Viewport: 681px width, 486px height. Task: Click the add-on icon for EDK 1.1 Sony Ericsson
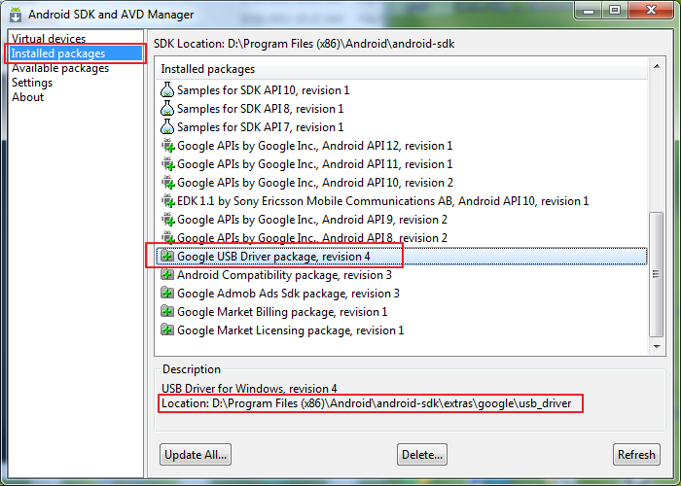[167, 201]
